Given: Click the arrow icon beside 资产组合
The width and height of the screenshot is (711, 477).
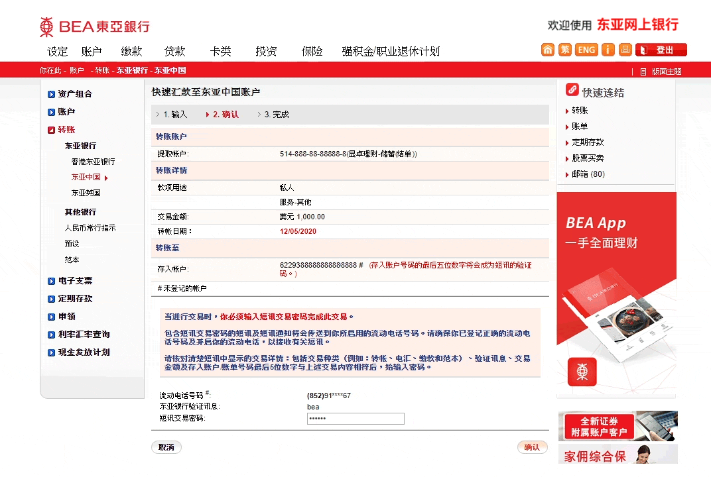Looking at the screenshot, I should (x=51, y=94).
